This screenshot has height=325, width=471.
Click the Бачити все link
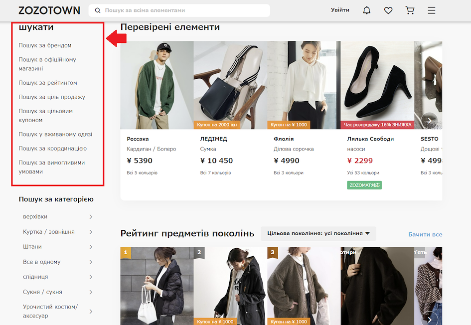point(425,234)
